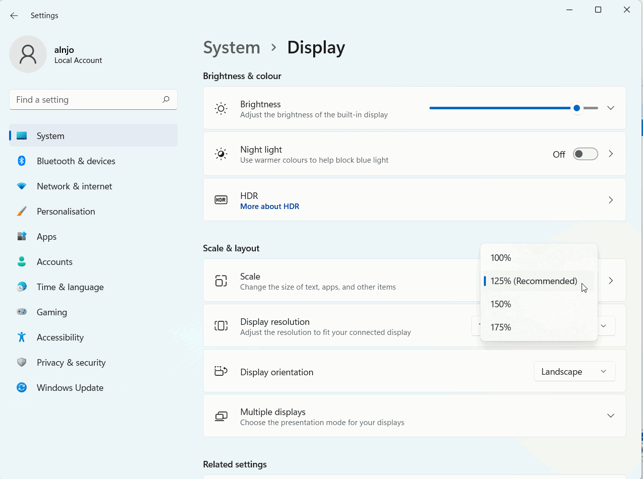Click the back arrow in Settings header
This screenshot has width=643, height=479.
click(14, 16)
